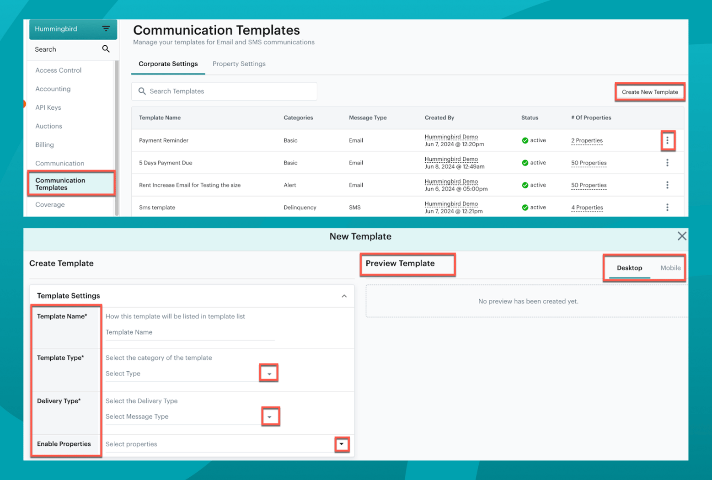Click the Select Message Type placeholder text

click(x=137, y=416)
